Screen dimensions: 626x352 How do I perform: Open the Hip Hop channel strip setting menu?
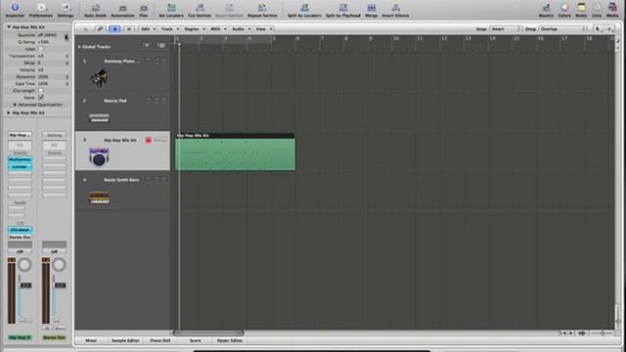pyautogui.click(x=20, y=135)
